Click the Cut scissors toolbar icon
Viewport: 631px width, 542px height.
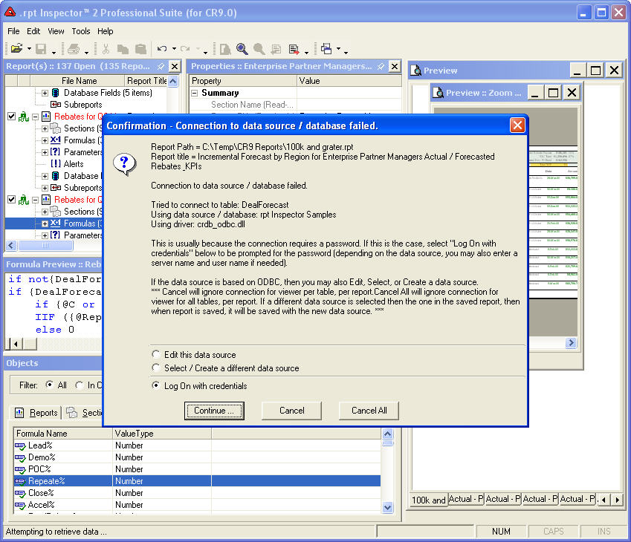[106, 49]
